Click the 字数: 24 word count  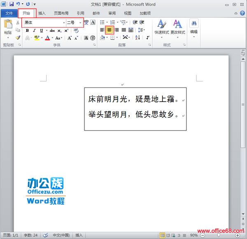pyautogui.click(x=30, y=235)
